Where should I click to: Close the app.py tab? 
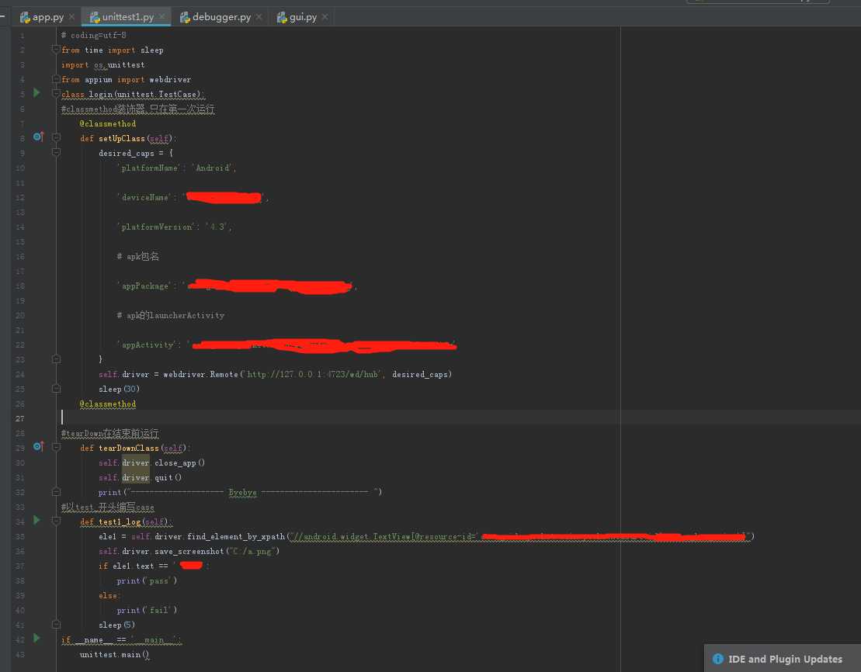click(72, 17)
